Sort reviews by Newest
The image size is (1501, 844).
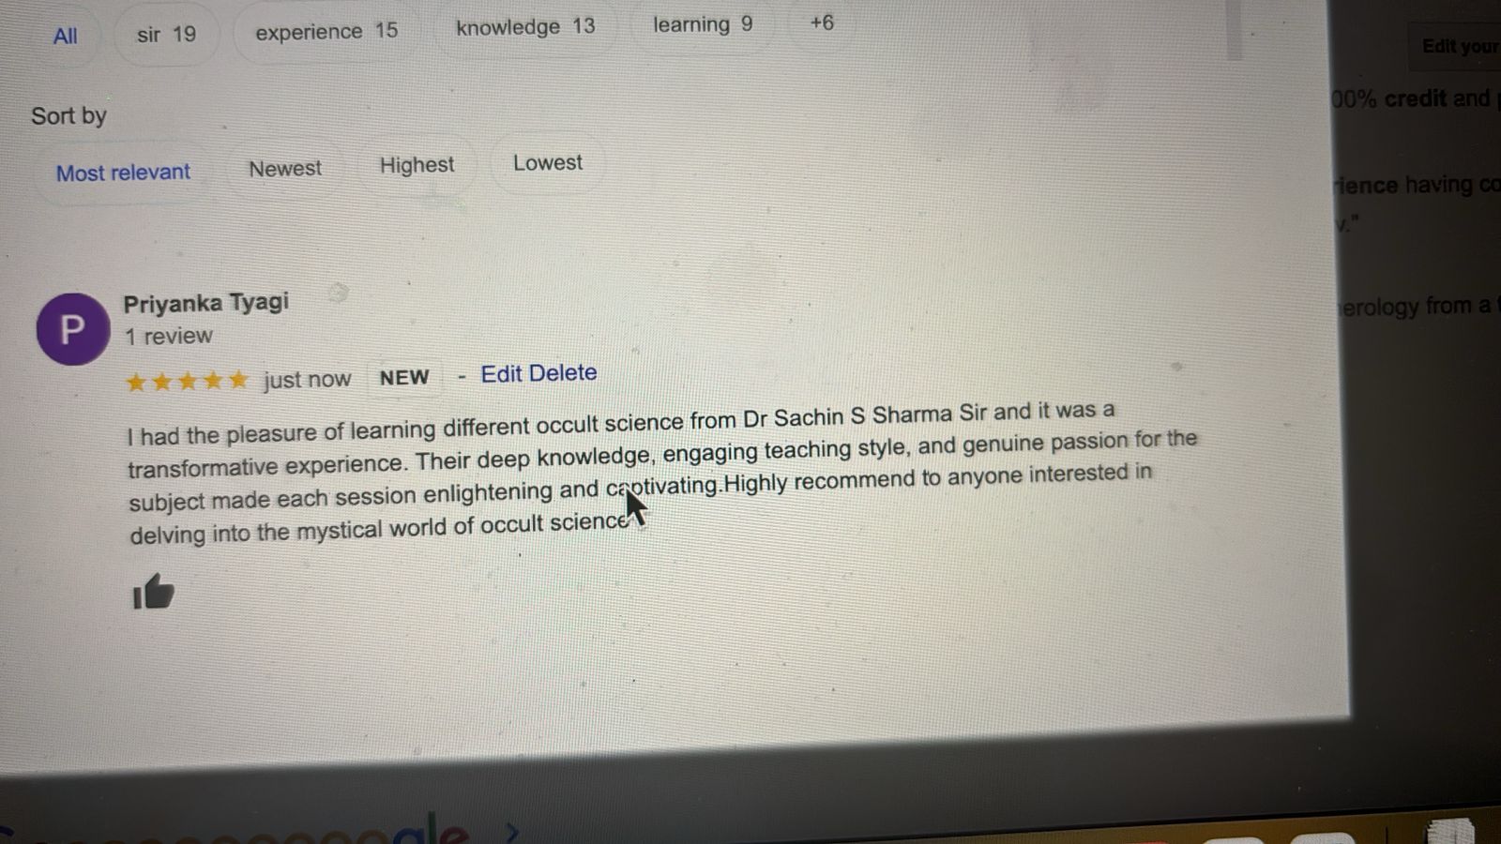point(285,169)
